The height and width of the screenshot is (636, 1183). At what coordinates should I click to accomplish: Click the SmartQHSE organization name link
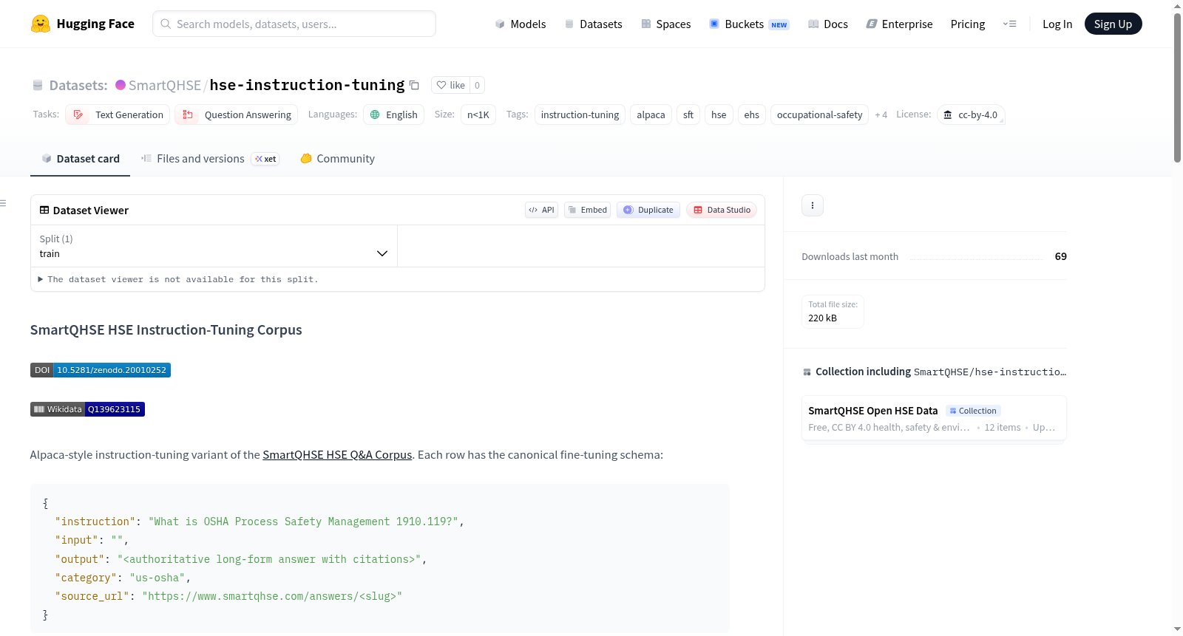165,85
